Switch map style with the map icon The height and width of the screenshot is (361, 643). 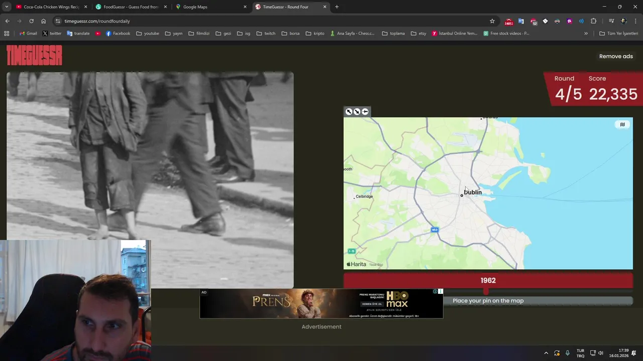pos(622,125)
